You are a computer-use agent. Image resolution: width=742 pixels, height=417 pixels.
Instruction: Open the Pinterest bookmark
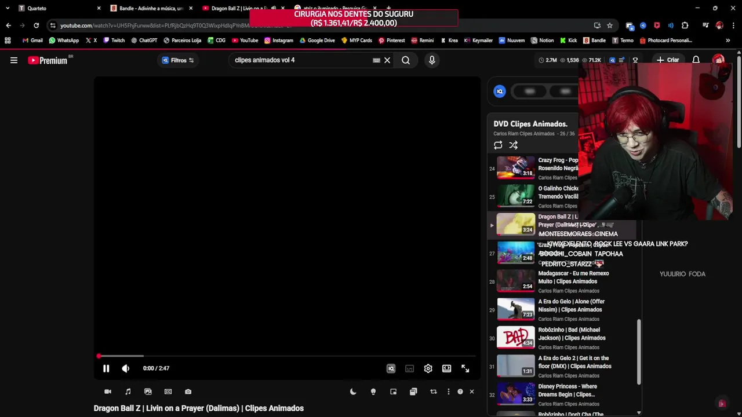tap(391, 41)
